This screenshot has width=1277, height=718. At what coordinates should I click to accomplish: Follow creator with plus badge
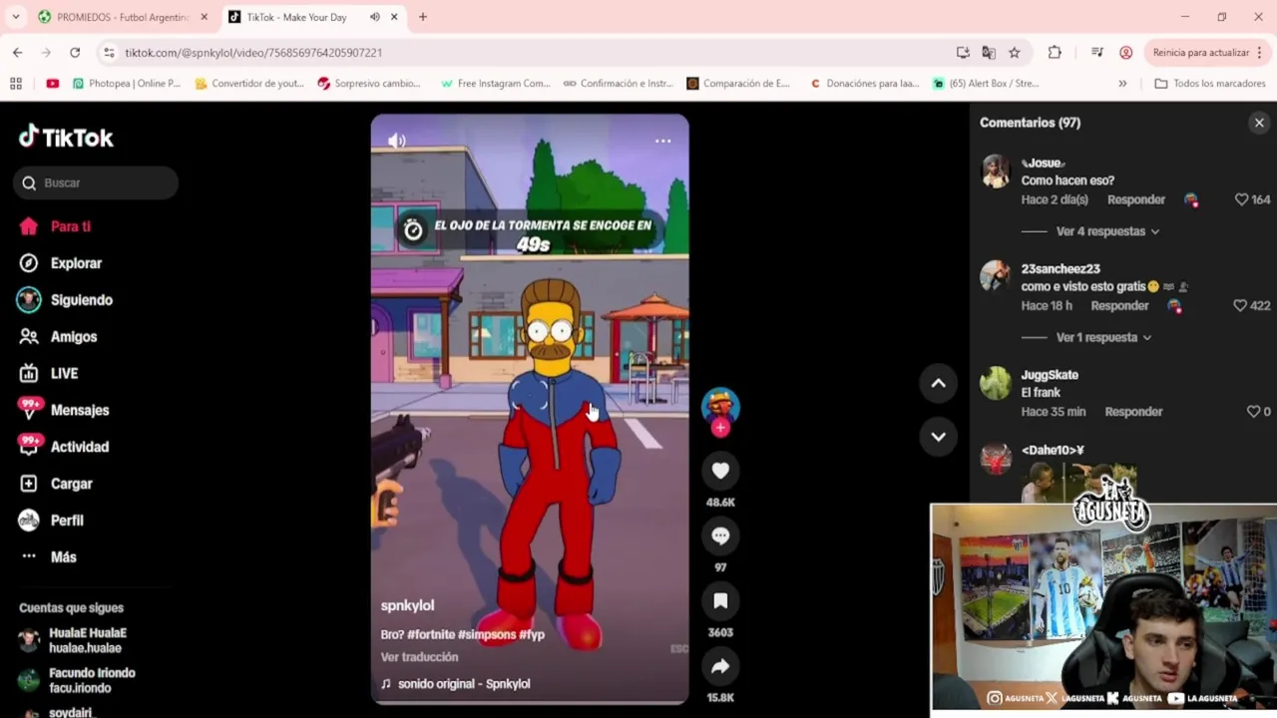coord(720,428)
